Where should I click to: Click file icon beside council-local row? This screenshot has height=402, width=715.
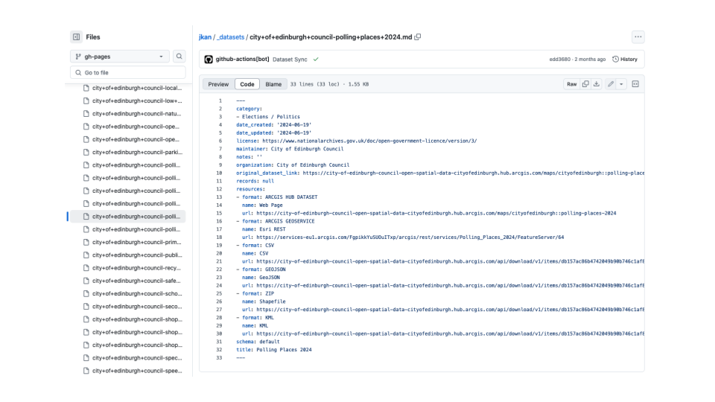point(86,88)
